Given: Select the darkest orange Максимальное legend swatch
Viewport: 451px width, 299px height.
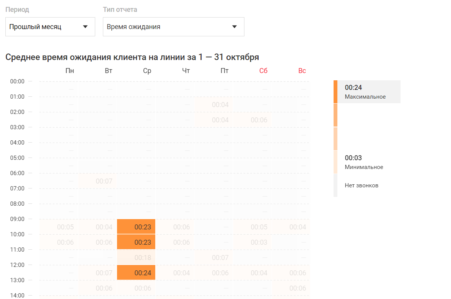Looking at the screenshot, I should coord(335,92).
